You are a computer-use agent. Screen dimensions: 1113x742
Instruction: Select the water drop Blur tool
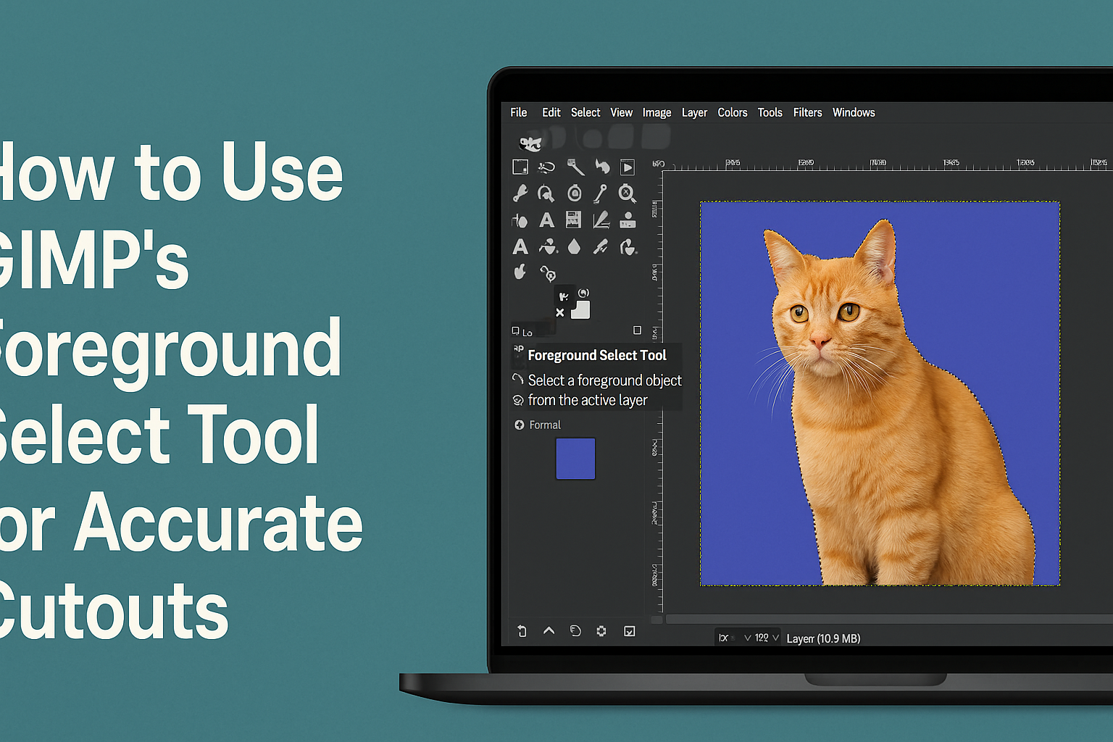coord(575,247)
